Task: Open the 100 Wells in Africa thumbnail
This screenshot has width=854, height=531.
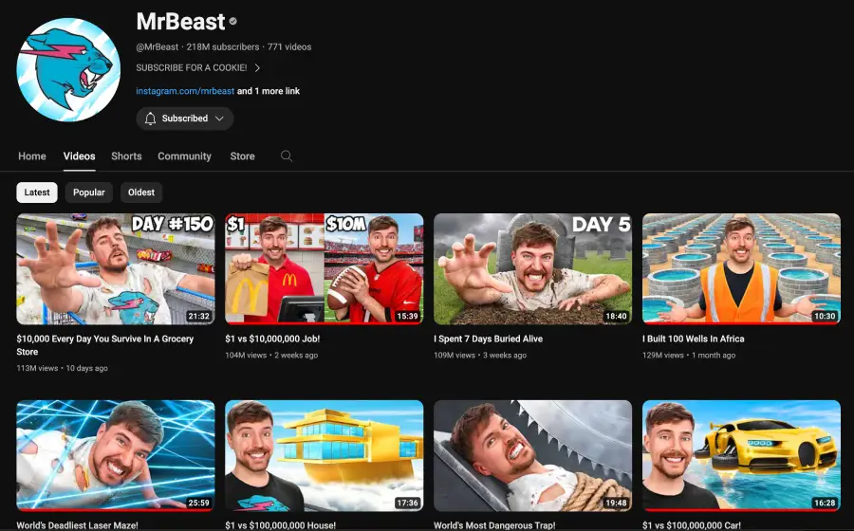Action: coord(741,268)
